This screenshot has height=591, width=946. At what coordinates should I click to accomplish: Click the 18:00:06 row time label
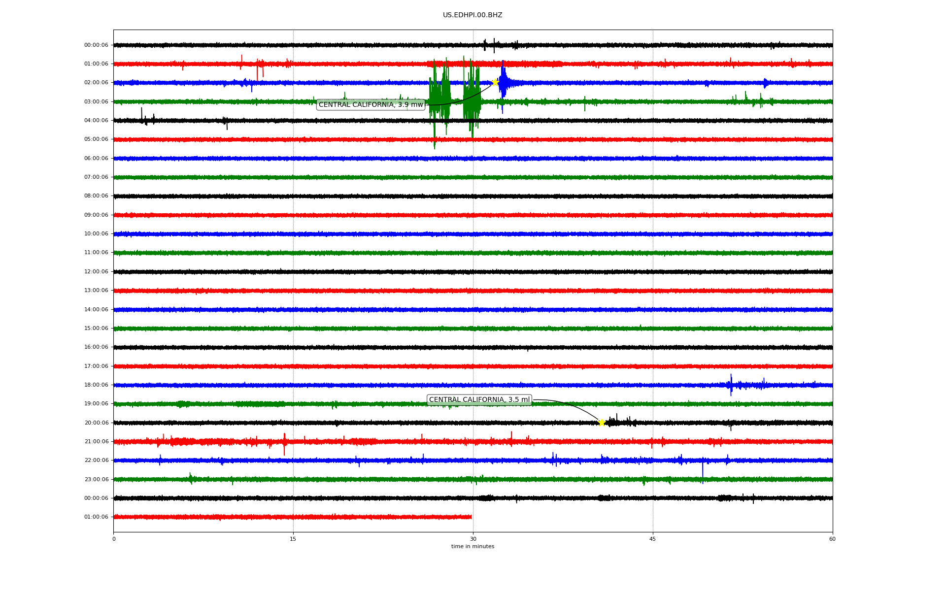[96, 385]
